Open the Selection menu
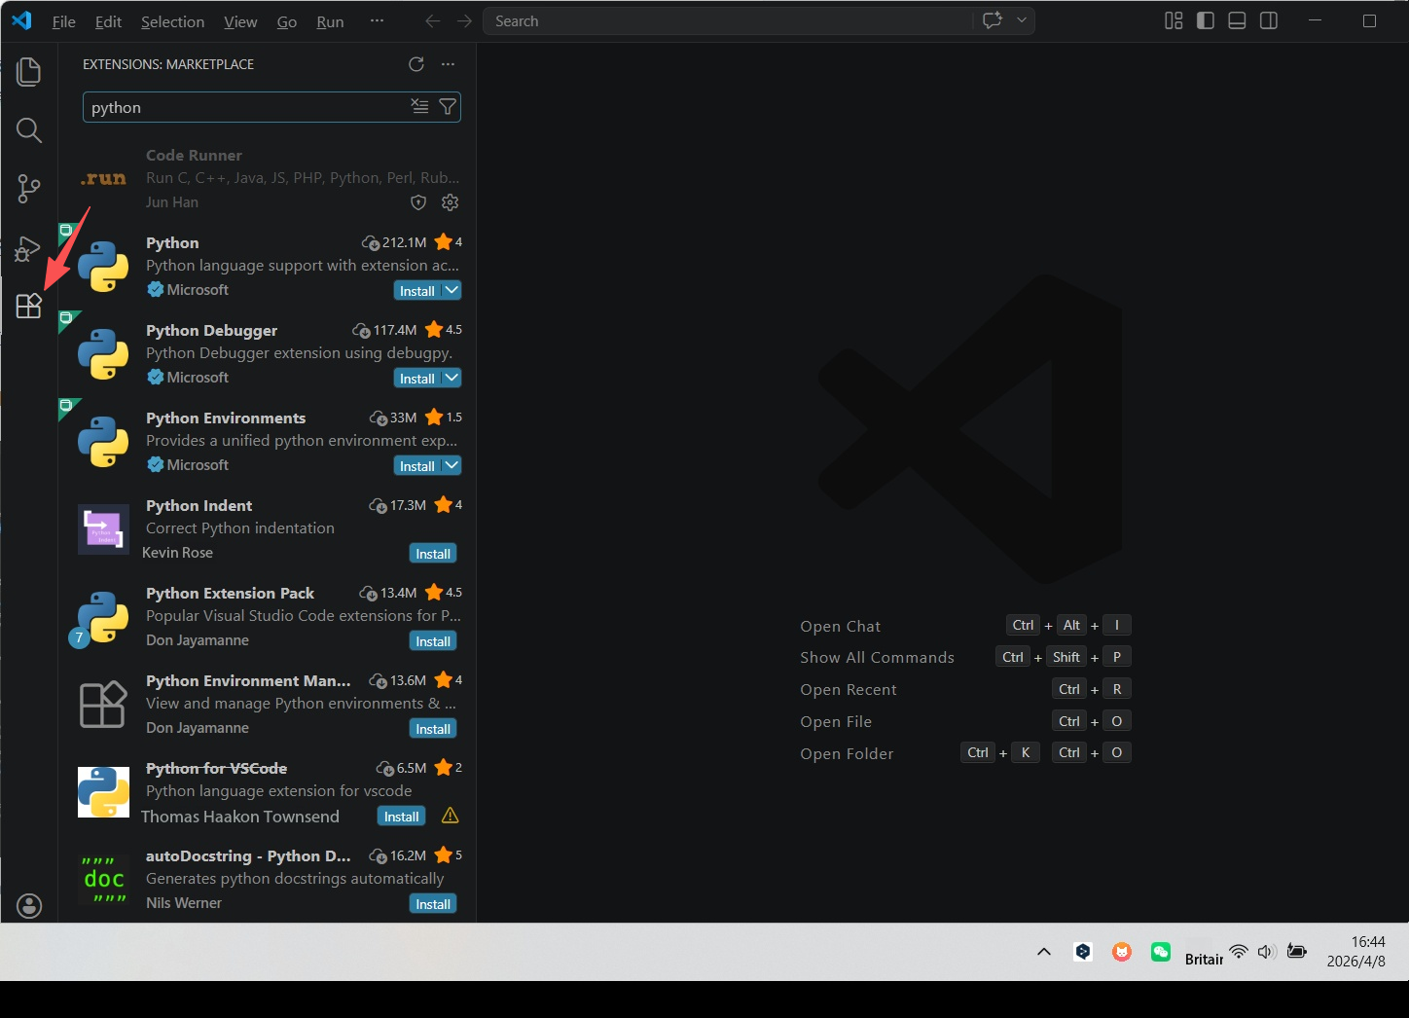Viewport: 1409px width, 1018px height. 172,21
